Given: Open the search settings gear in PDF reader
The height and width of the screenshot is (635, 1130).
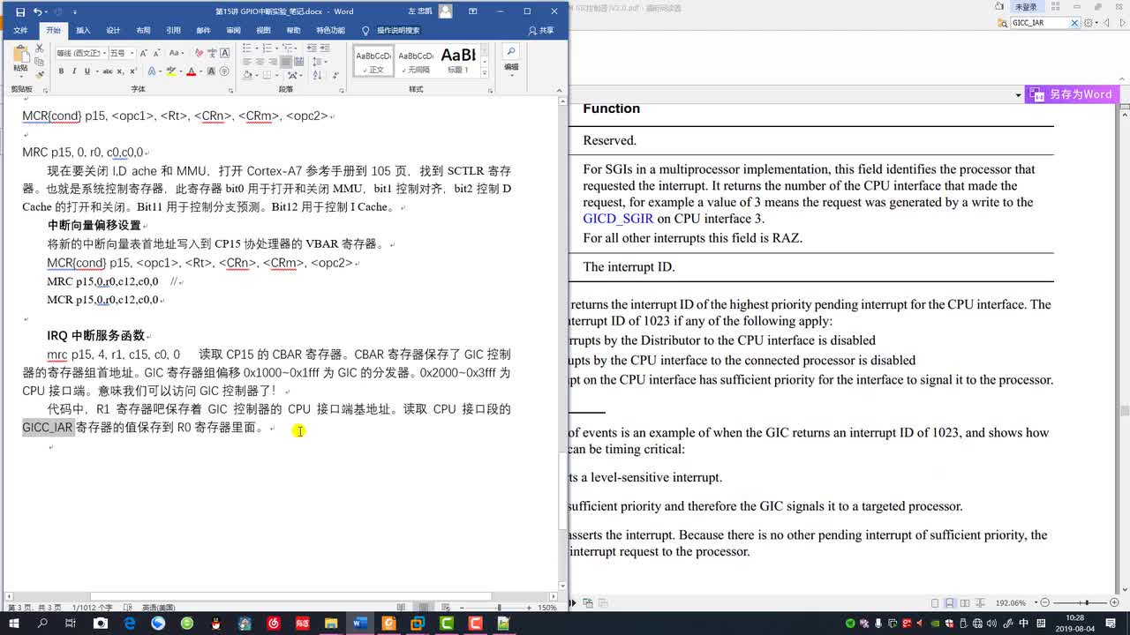Looking at the screenshot, I should pos(1088,23).
